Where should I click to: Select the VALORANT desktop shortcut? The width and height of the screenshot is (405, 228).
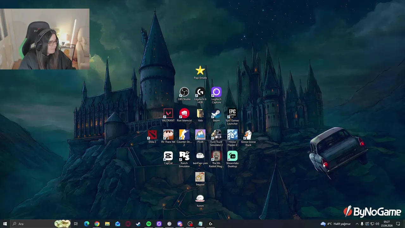[x=168, y=115]
